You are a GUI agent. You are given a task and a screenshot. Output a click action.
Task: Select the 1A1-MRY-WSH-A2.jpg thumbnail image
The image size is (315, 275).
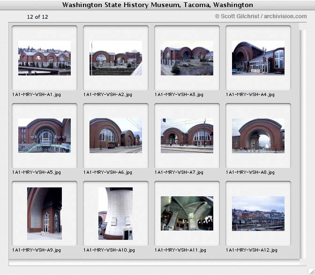[x=116, y=58]
